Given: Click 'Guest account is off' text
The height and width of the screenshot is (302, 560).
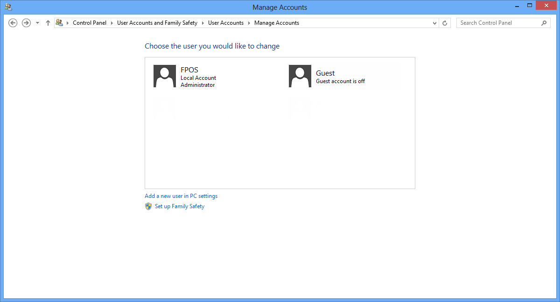Looking at the screenshot, I should tap(341, 81).
